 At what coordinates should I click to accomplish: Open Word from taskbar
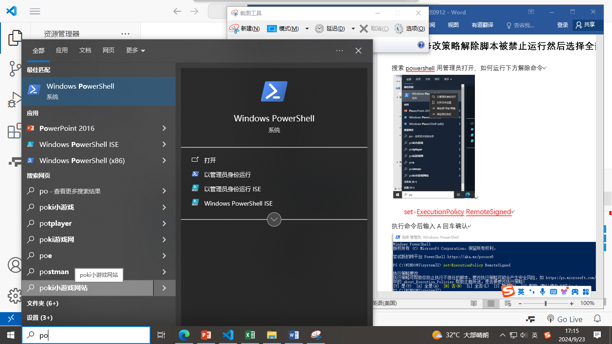[x=294, y=335]
